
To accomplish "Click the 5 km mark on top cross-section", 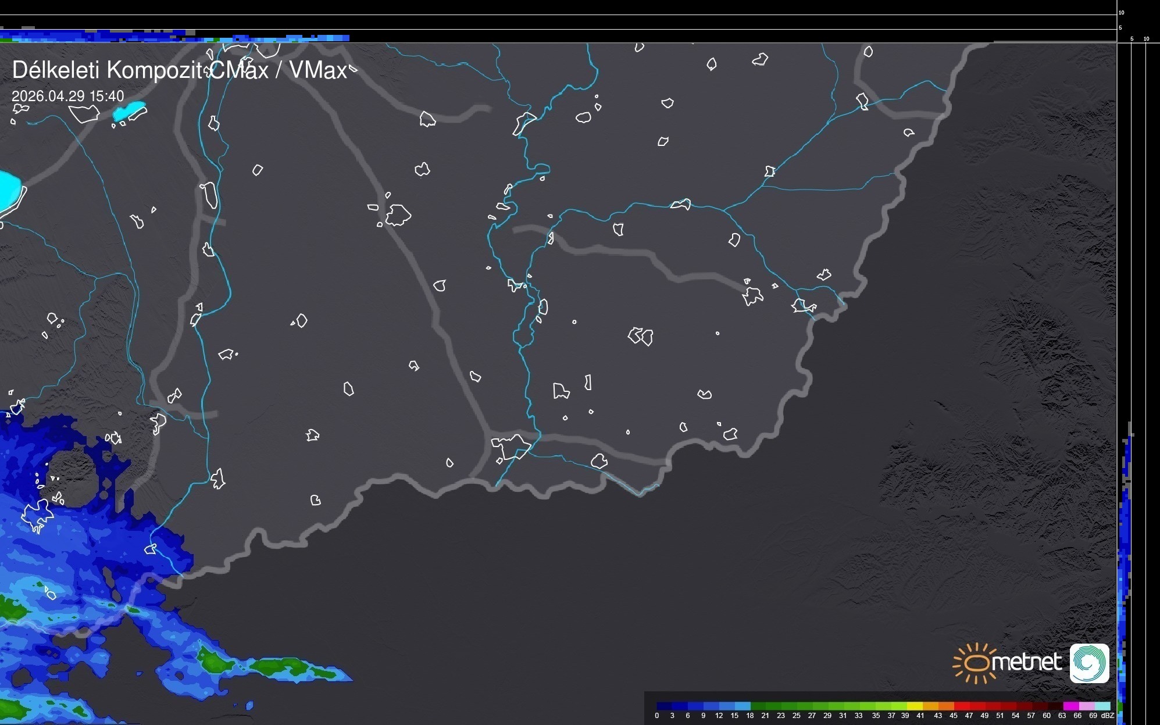I will (x=1120, y=27).
